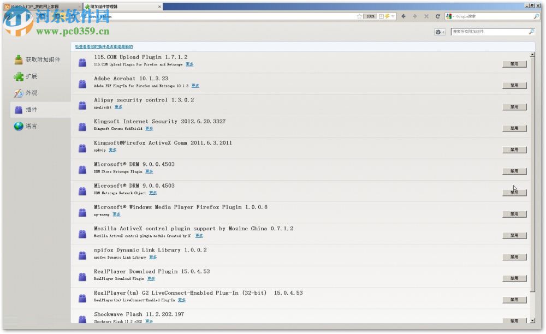Disable Kingsoft@Firefox ActiveX Comm plugin
The height and width of the screenshot is (334, 546).
click(x=514, y=150)
